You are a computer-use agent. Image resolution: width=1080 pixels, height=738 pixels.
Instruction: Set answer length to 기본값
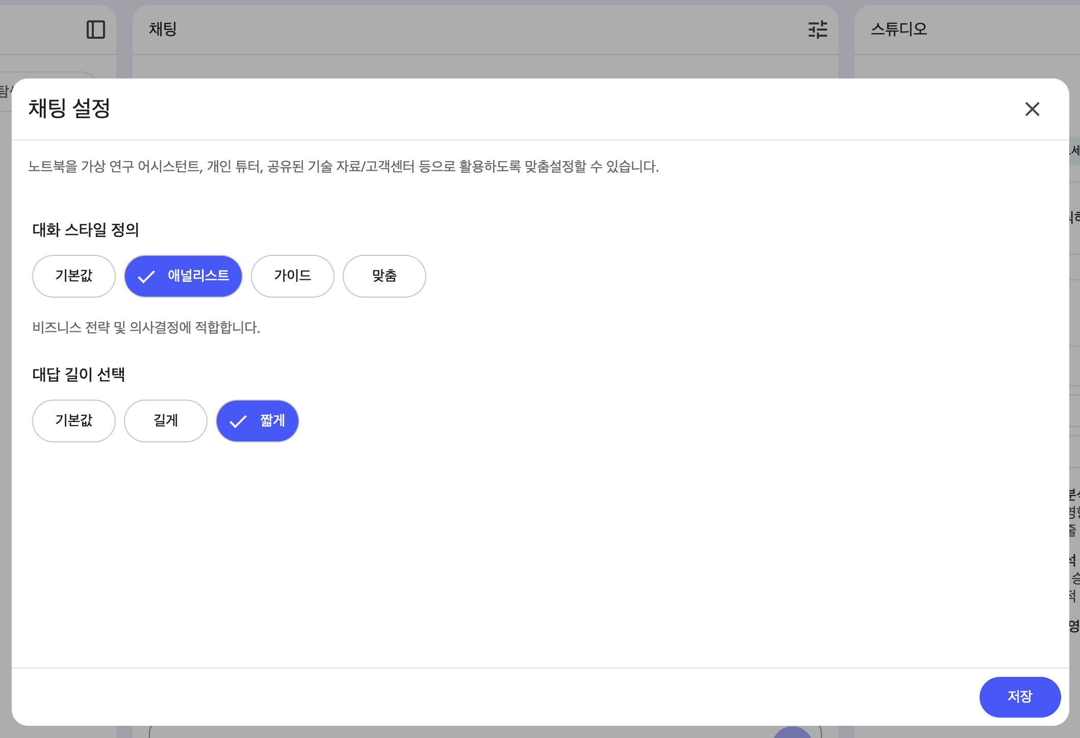pyautogui.click(x=74, y=421)
